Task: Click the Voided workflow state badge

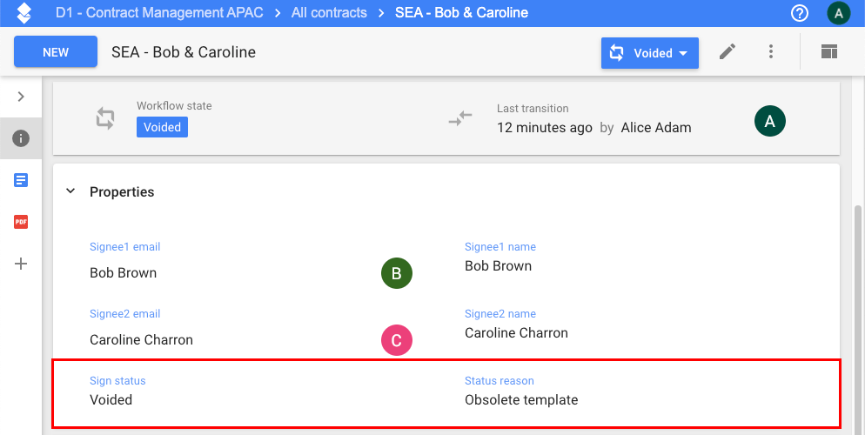Action: [x=162, y=127]
